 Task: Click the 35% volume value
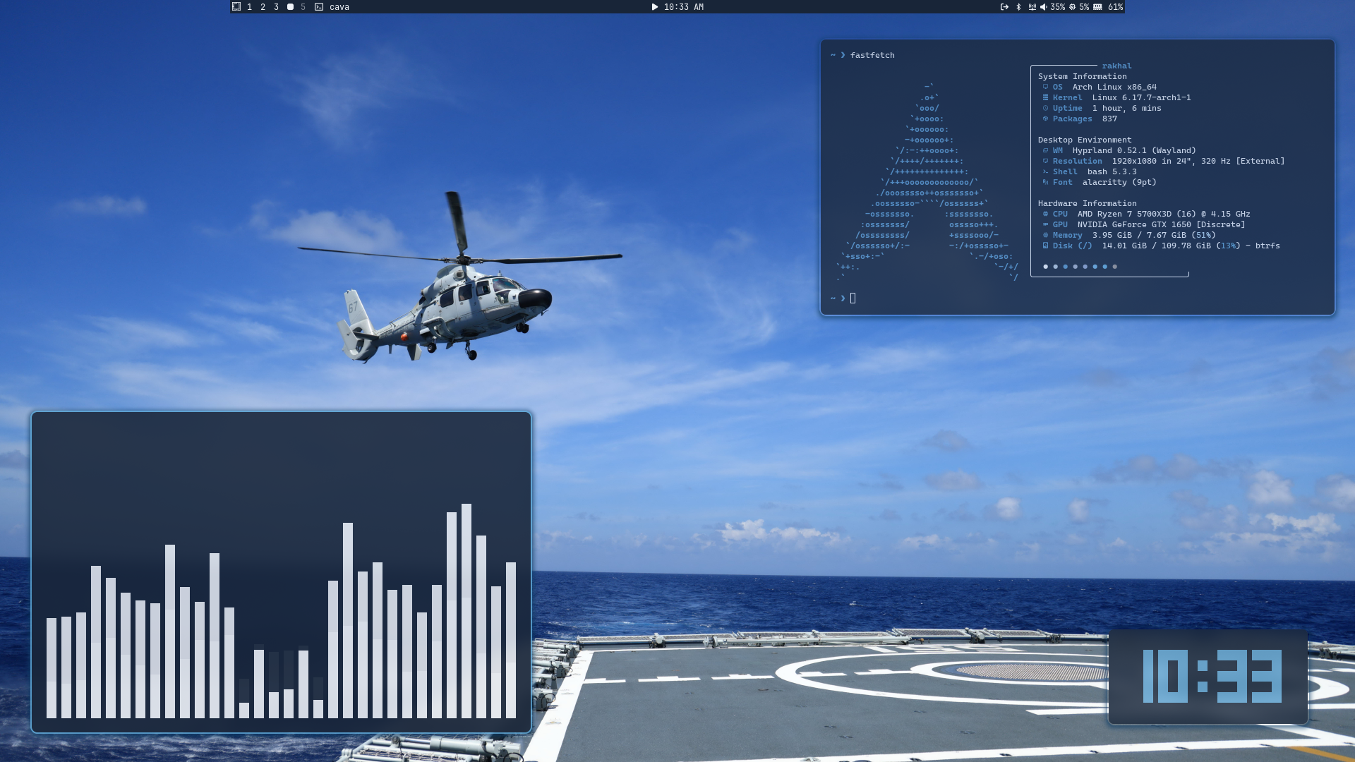1057,7
